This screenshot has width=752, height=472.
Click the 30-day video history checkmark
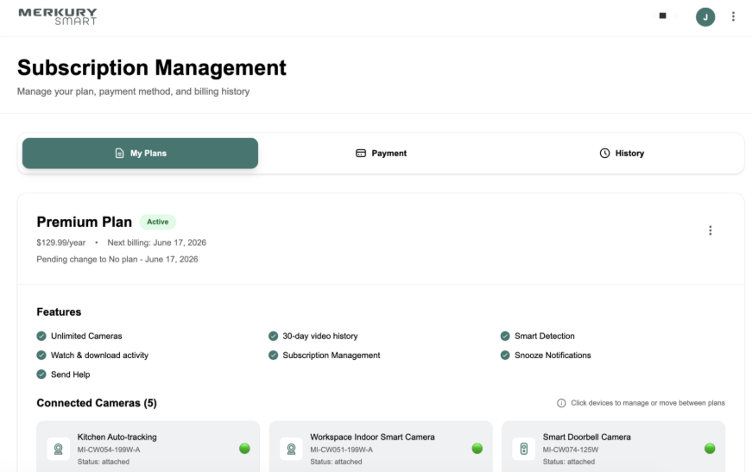pos(274,336)
